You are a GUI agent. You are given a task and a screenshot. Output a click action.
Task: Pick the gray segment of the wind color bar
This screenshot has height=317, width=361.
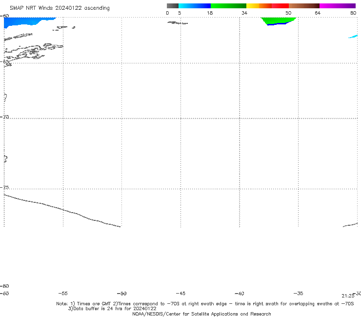pos(172,6)
